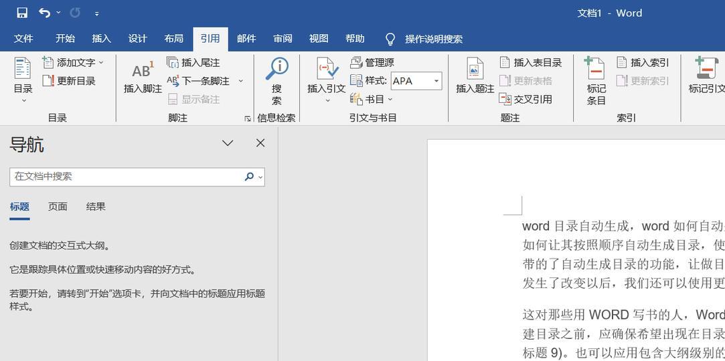Click the text 创建文档的交互式大纲。

click(x=60, y=245)
